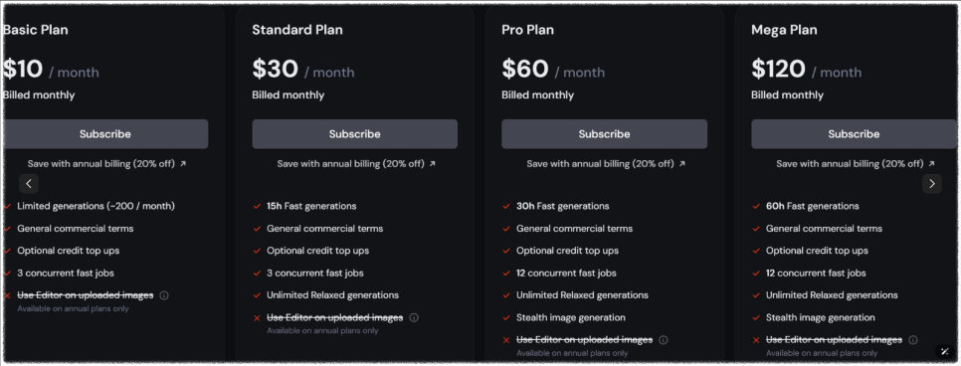Viewport: 961px width, 366px height.
Task: Open info icon beside Standard Plan editor feature
Action: [414, 317]
